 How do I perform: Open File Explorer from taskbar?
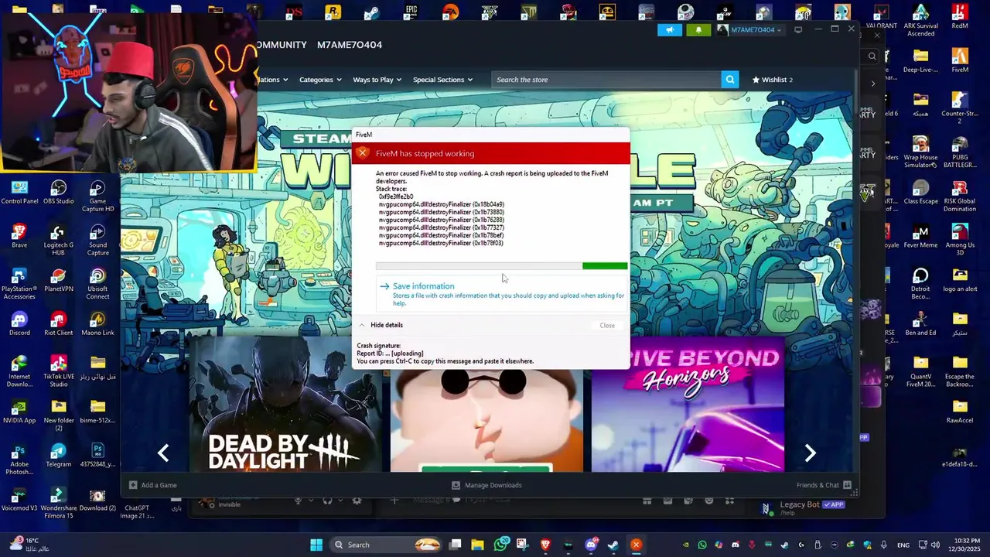tap(478, 545)
